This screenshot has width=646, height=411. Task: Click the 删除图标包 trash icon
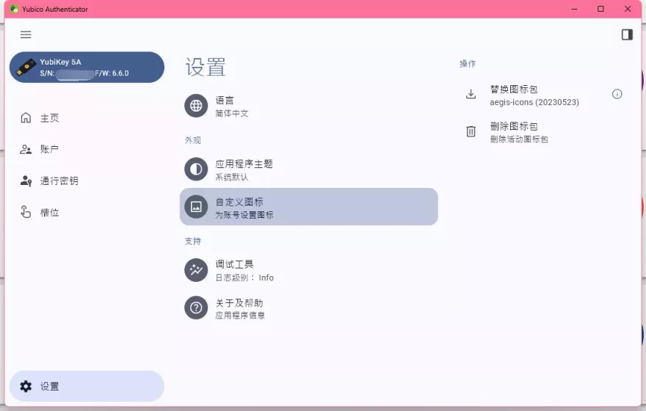click(471, 132)
